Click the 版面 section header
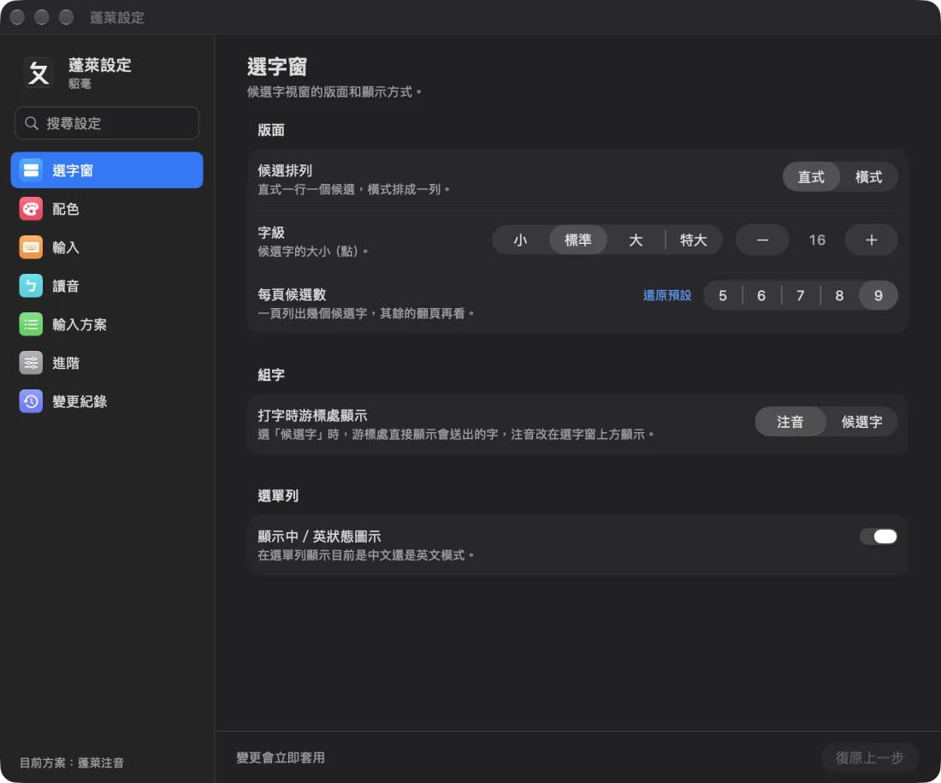The height and width of the screenshot is (783, 941). point(271,130)
